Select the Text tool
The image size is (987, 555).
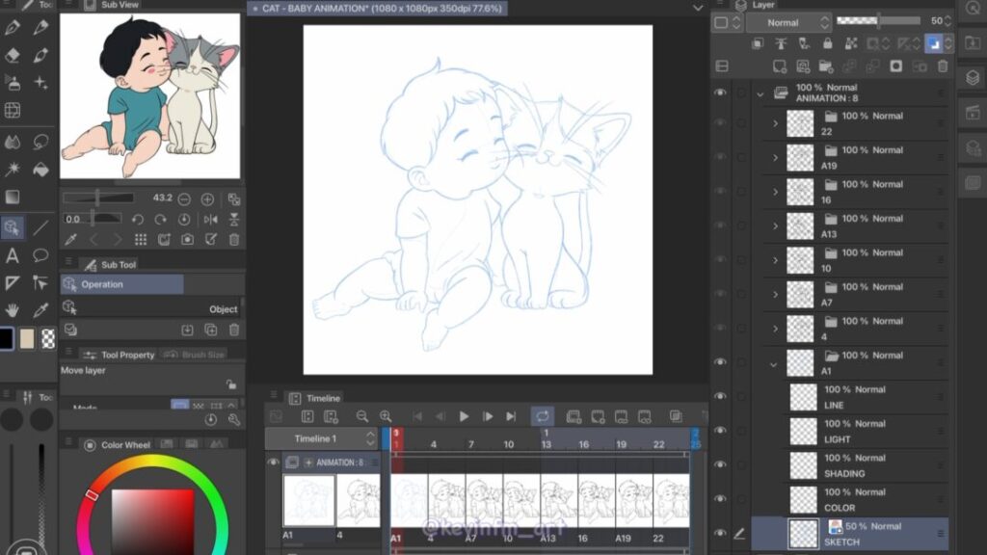(x=13, y=256)
